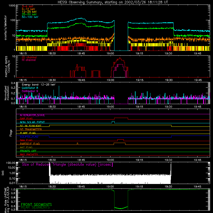Click the 19:30 tick label under the flags plot

(168, 160)
